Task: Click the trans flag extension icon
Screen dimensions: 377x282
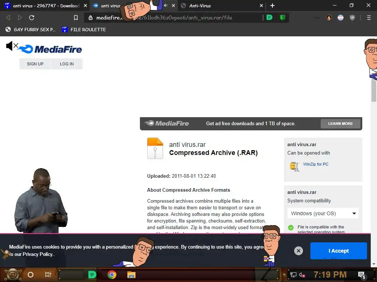Action: click(x=341, y=18)
